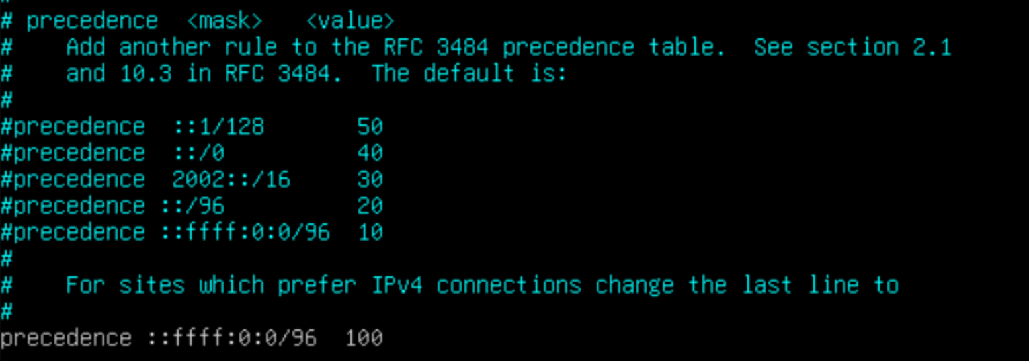The height and width of the screenshot is (361, 1029).
Task: Click the text "The default is:"
Action: (469, 73)
